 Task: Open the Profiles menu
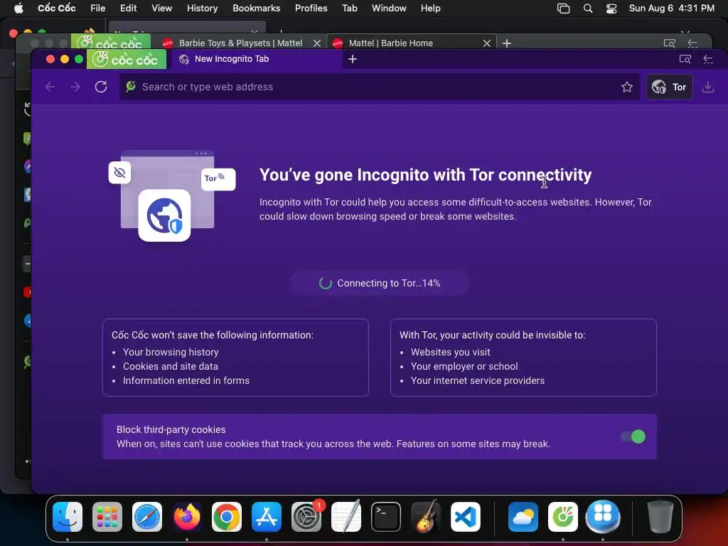click(311, 8)
